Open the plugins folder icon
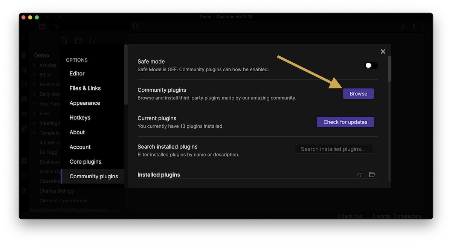 pyautogui.click(x=372, y=175)
